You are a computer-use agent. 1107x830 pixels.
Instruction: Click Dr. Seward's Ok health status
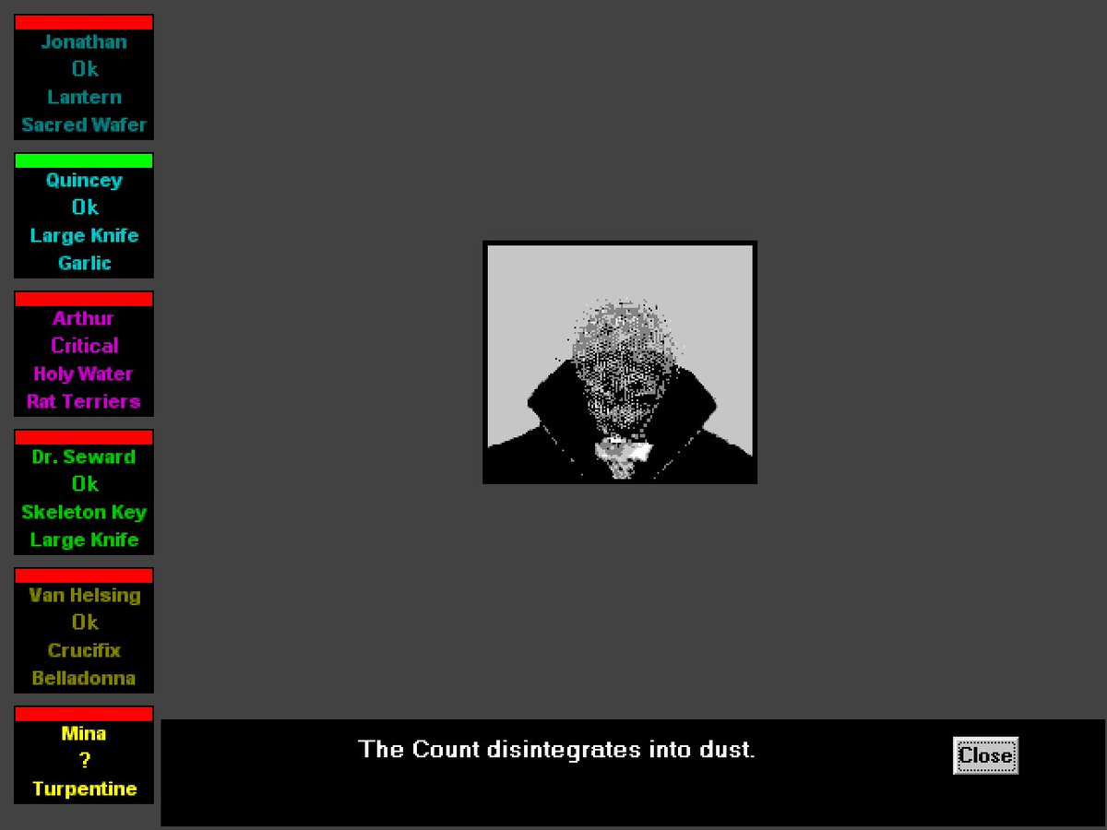(x=84, y=484)
